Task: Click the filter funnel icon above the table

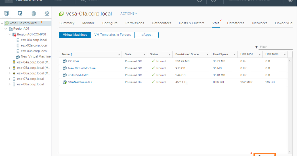Action: 256,47
